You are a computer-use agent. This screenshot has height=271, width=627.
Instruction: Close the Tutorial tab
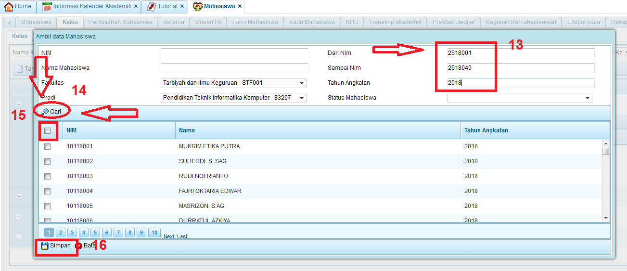click(x=181, y=7)
